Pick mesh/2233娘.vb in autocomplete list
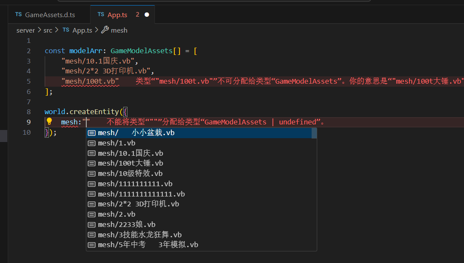 tap(127, 224)
